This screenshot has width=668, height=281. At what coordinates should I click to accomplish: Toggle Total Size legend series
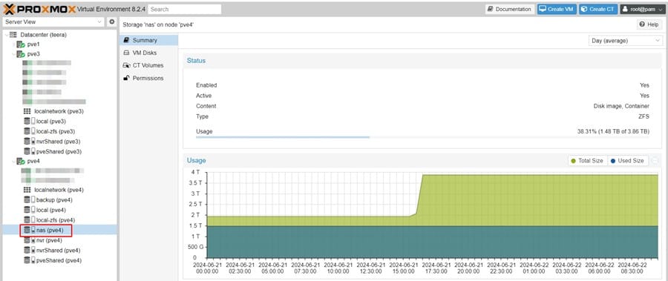click(x=588, y=160)
